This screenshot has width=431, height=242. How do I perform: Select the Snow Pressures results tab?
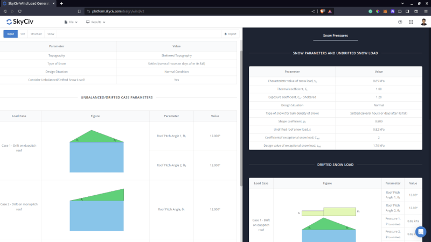[x=335, y=36]
